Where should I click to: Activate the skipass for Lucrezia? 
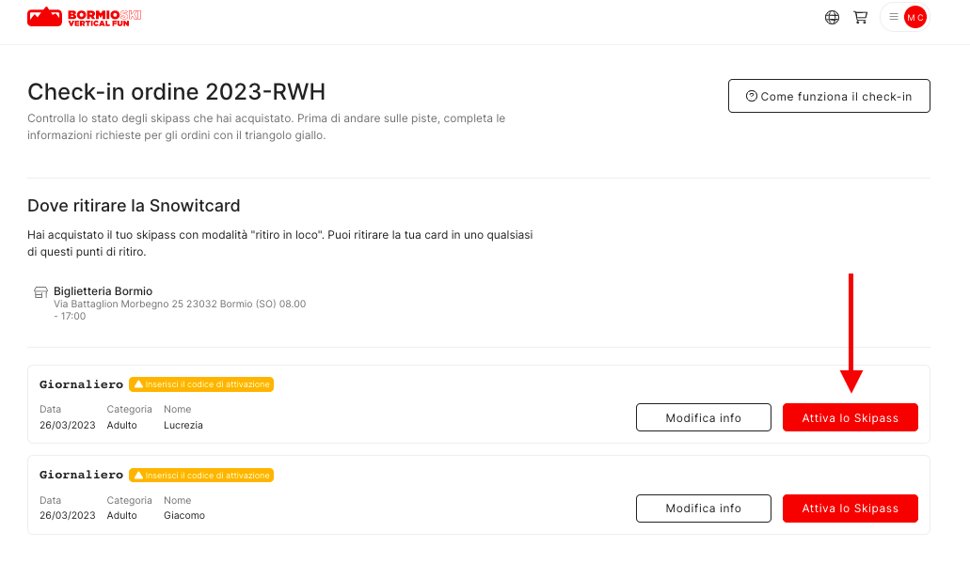pyautogui.click(x=850, y=417)
